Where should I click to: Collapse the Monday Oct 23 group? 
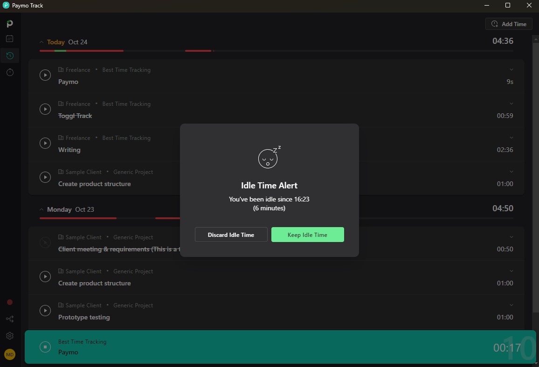tap(41, 210)
